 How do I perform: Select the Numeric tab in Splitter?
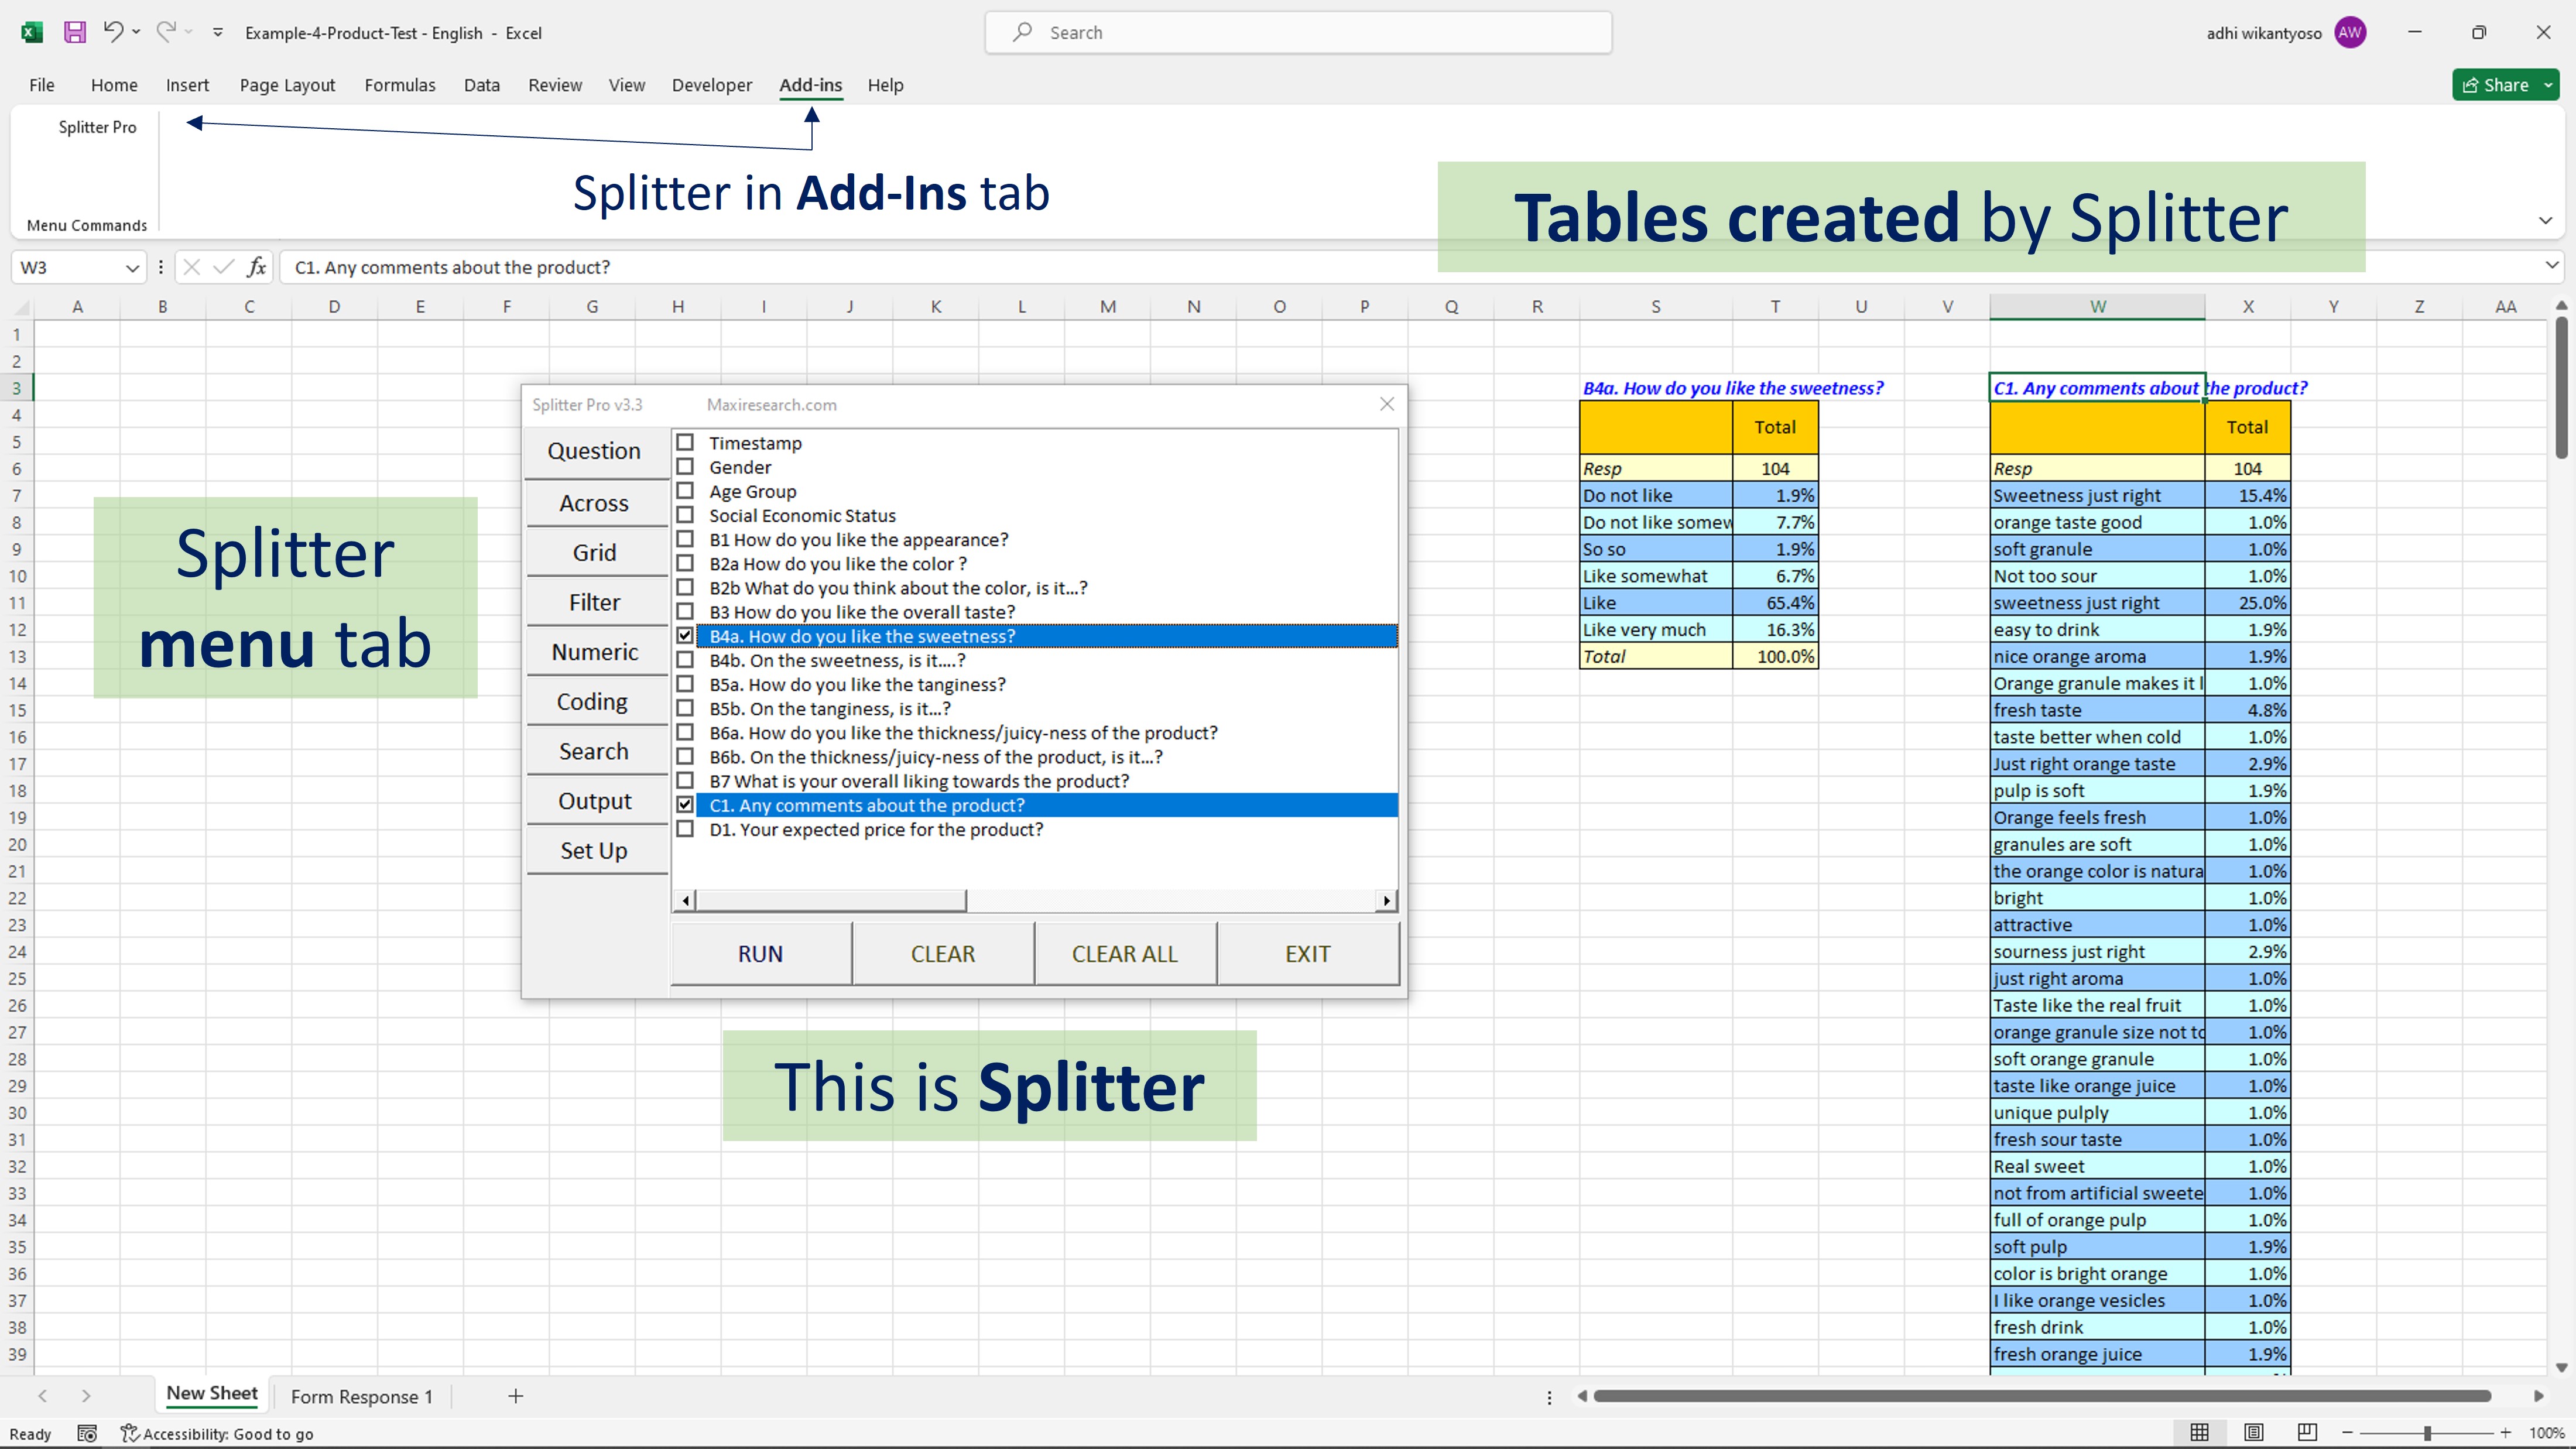pyautogui.click(x=594, y=652)
